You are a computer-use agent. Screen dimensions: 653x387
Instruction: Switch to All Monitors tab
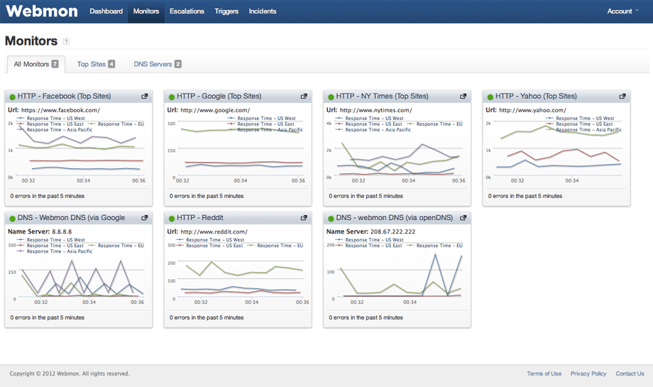pos(36,64)
